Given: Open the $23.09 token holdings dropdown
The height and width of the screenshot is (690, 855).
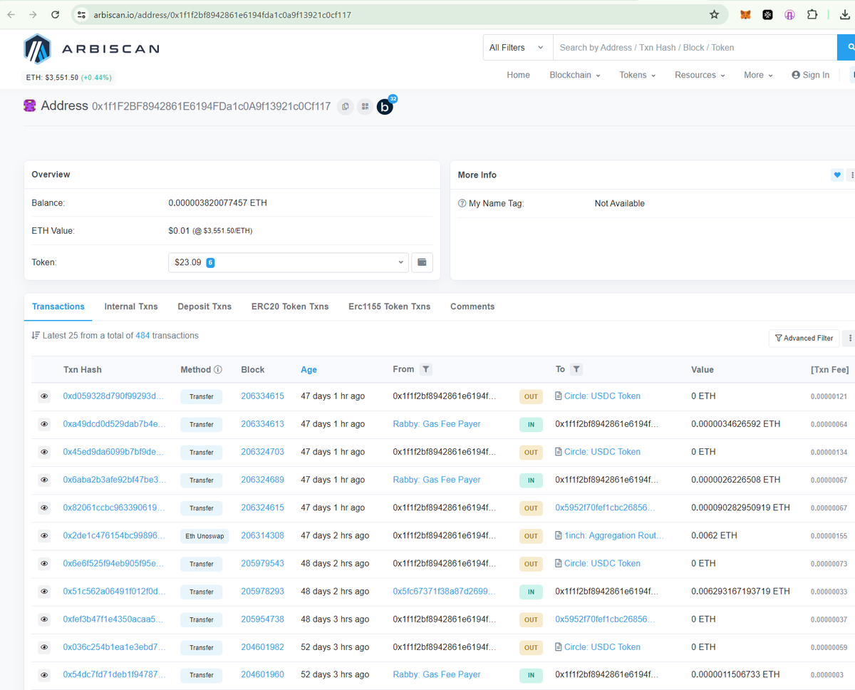Looking at the screenshot, I should click(x=289, y=262).
